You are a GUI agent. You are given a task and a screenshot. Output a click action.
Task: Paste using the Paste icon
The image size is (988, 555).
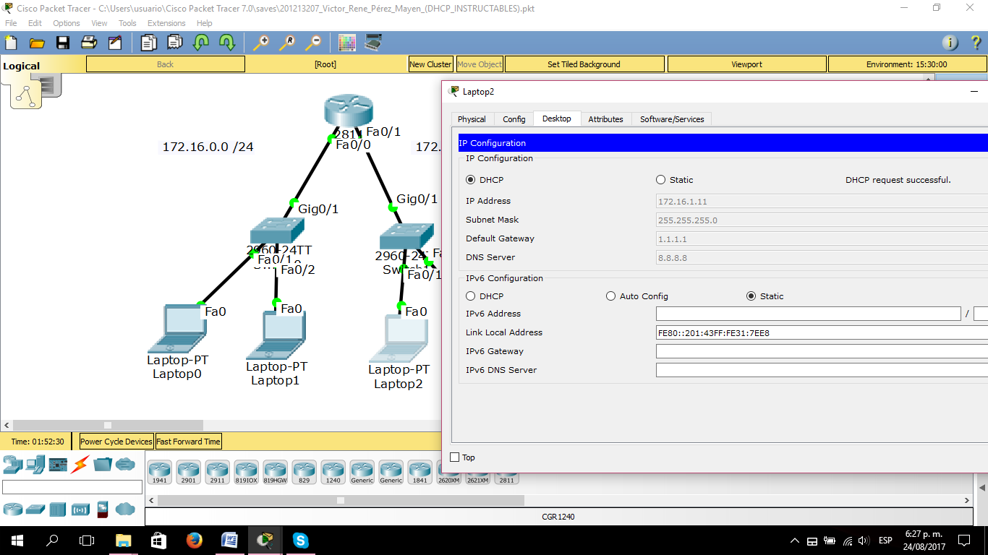click(174, 43)
